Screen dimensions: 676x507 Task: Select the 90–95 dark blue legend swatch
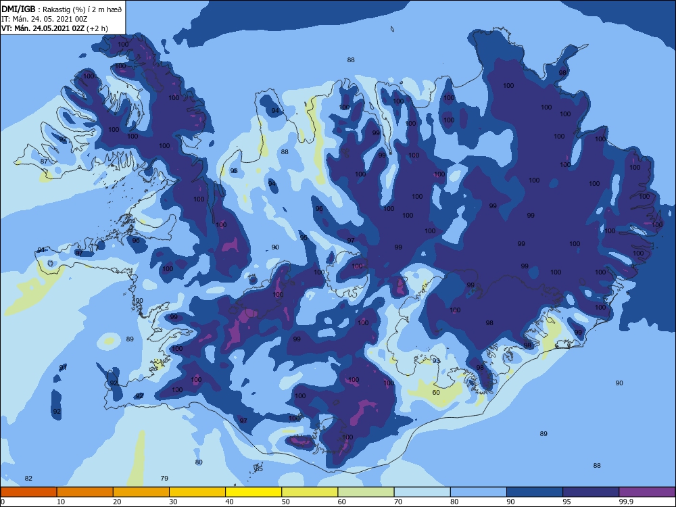(535, 492)
